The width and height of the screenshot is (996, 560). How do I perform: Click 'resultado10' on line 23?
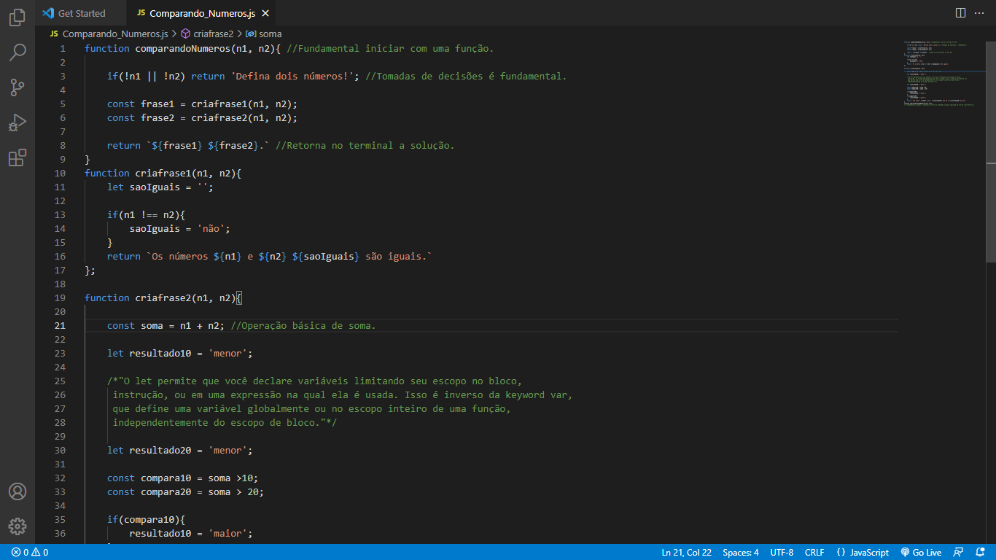click(160, 354)
